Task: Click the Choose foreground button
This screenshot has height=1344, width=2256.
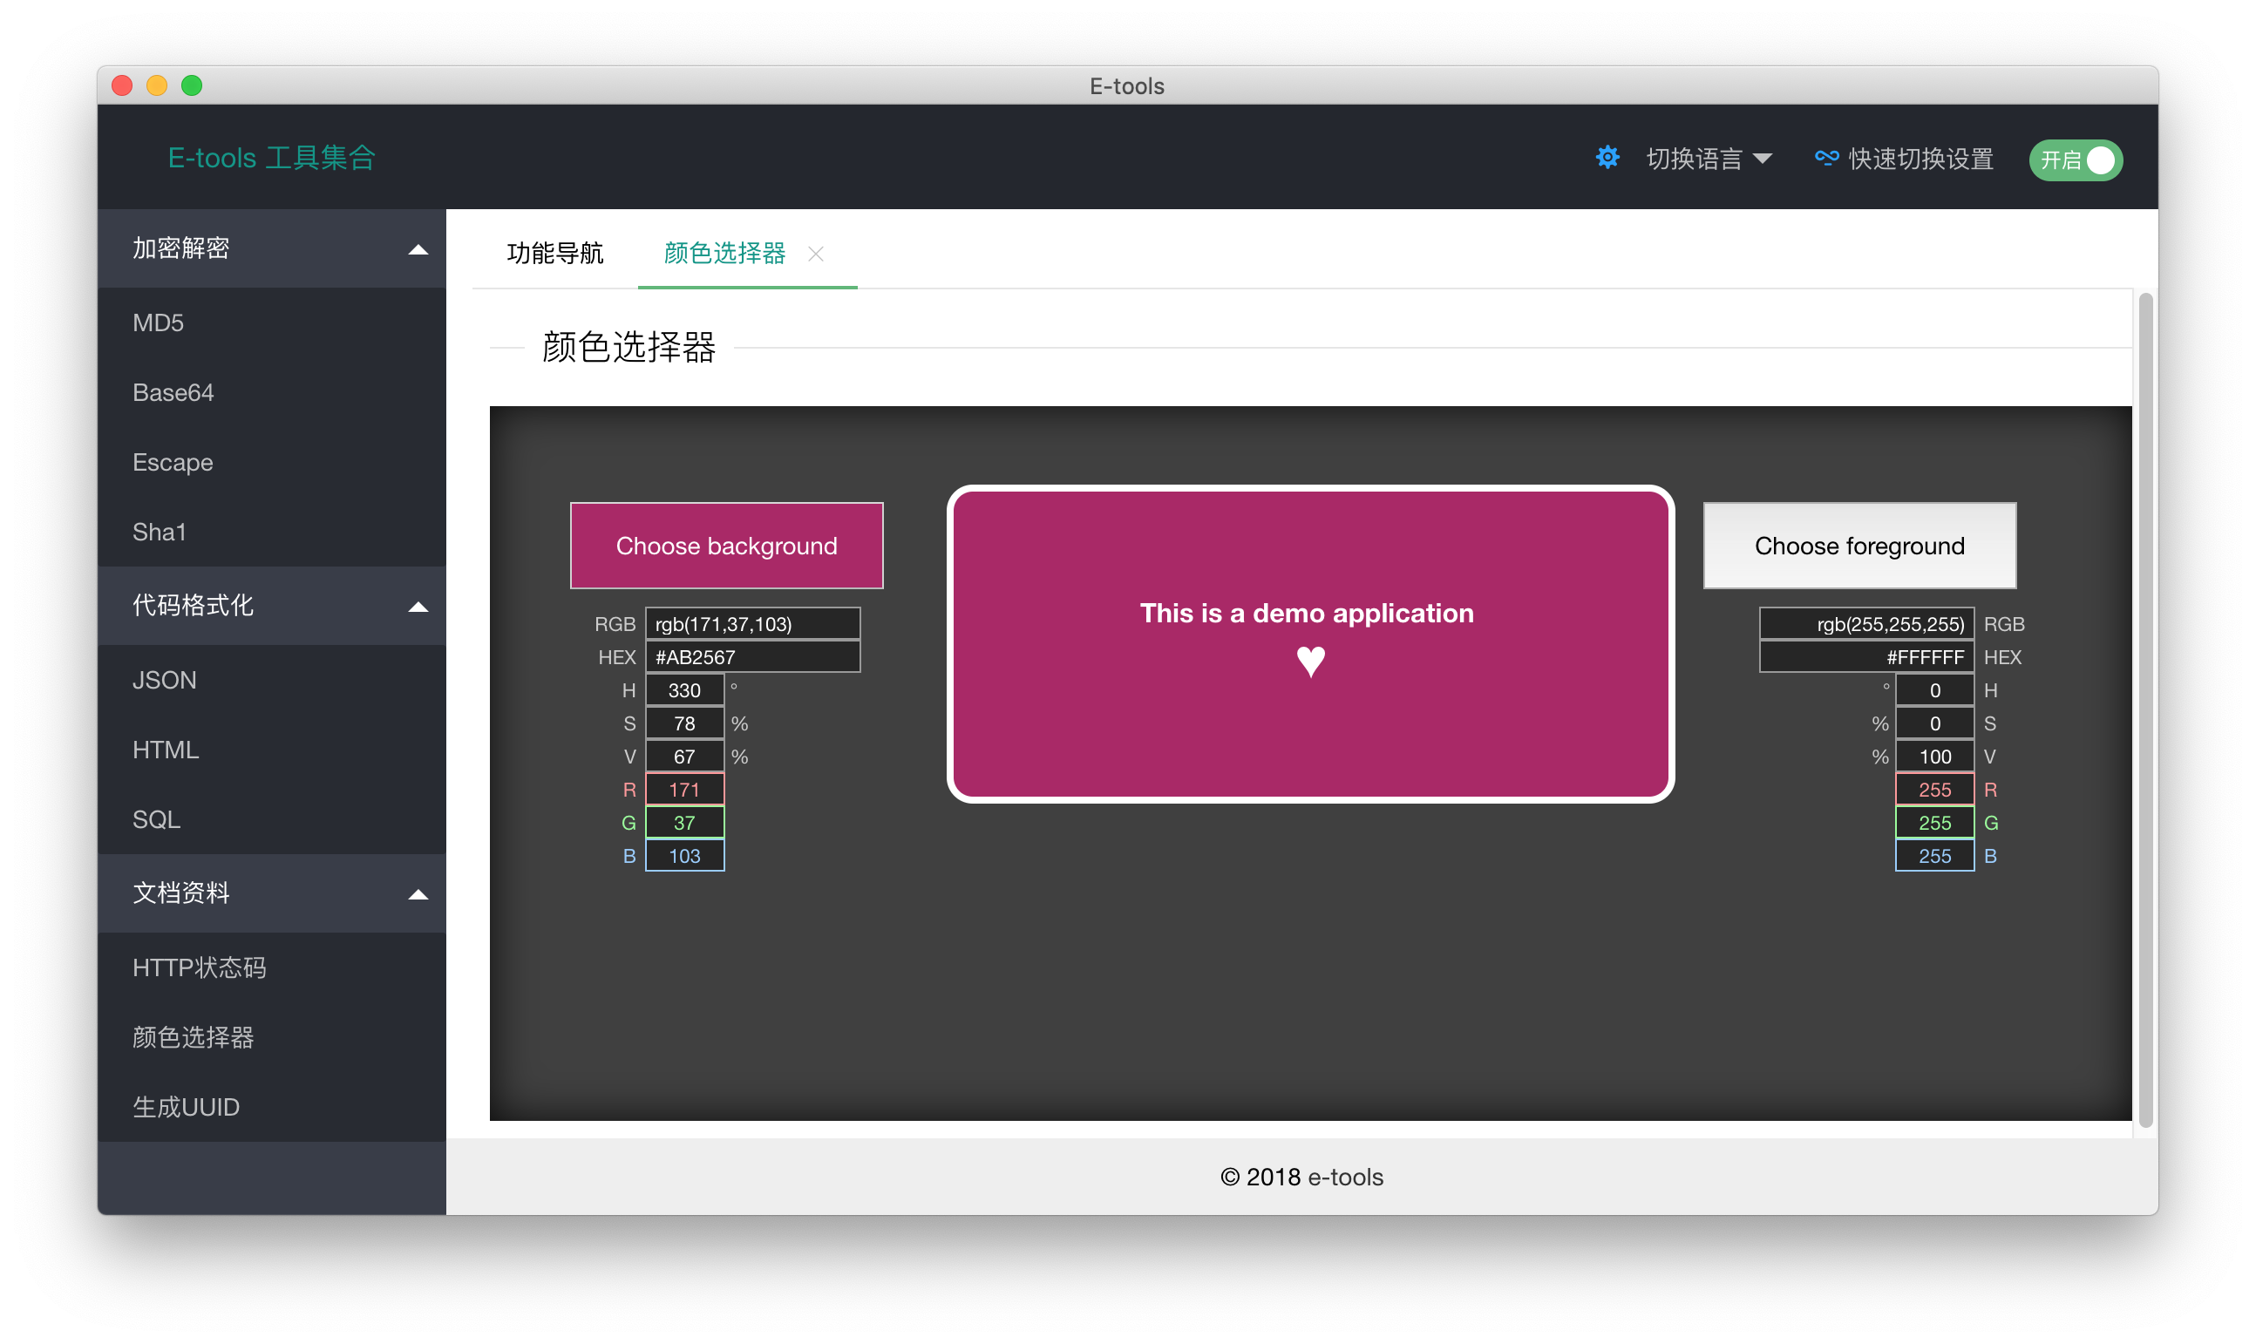Action: 1859,546
